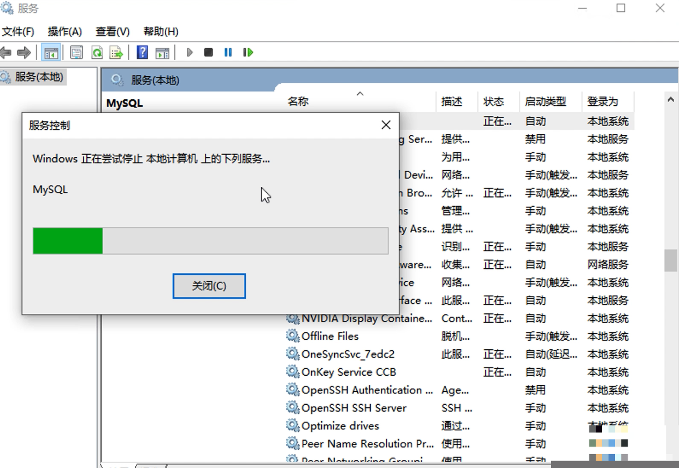
Task: Go forward using the toolbar forward arrow
Action: [x=24, y=53]
